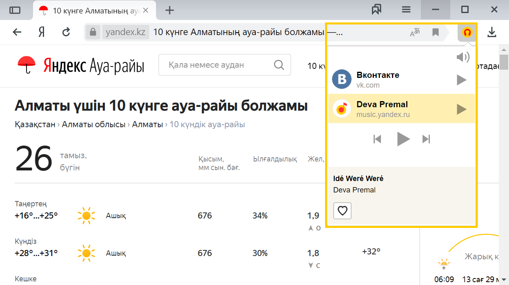
Task: Click the Кешке evening row label
Action: pos(26,279)
